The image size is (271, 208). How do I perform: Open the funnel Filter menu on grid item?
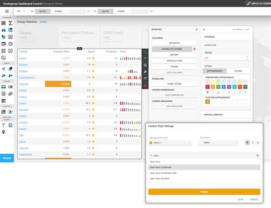[x=145, y=58]
